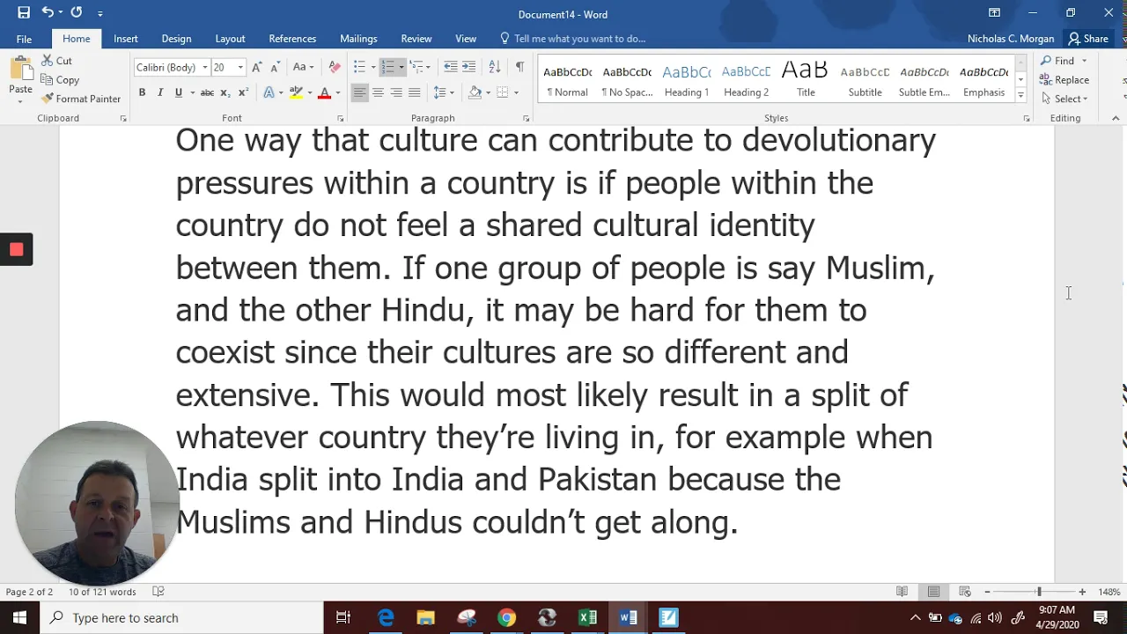
Task: Open Change Case dropdown
Action: point(303,68)
